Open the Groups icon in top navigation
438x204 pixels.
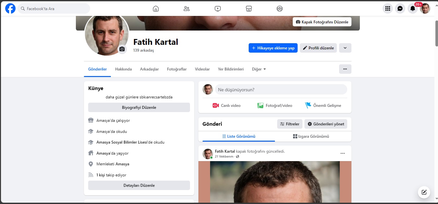tap(279, 9)
